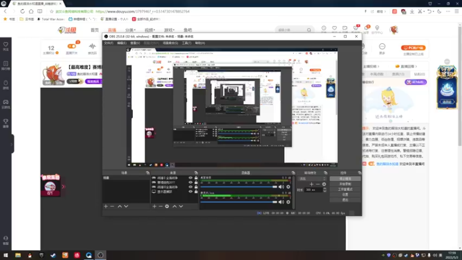The height and width of the screenshot is (260, 462).
Task: Toggle lock on 赛博朋克2077 source
Action: tap(196, 183)
